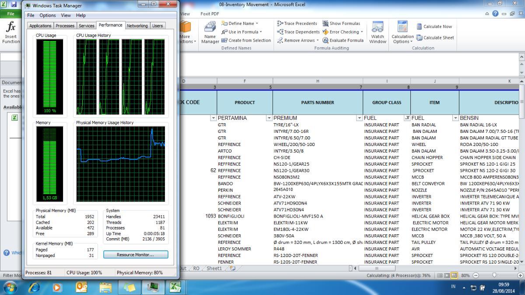The width and height of the screenshot is (525, 295).
Task: Open the More Functions dropdown
Action: point(186,32)
